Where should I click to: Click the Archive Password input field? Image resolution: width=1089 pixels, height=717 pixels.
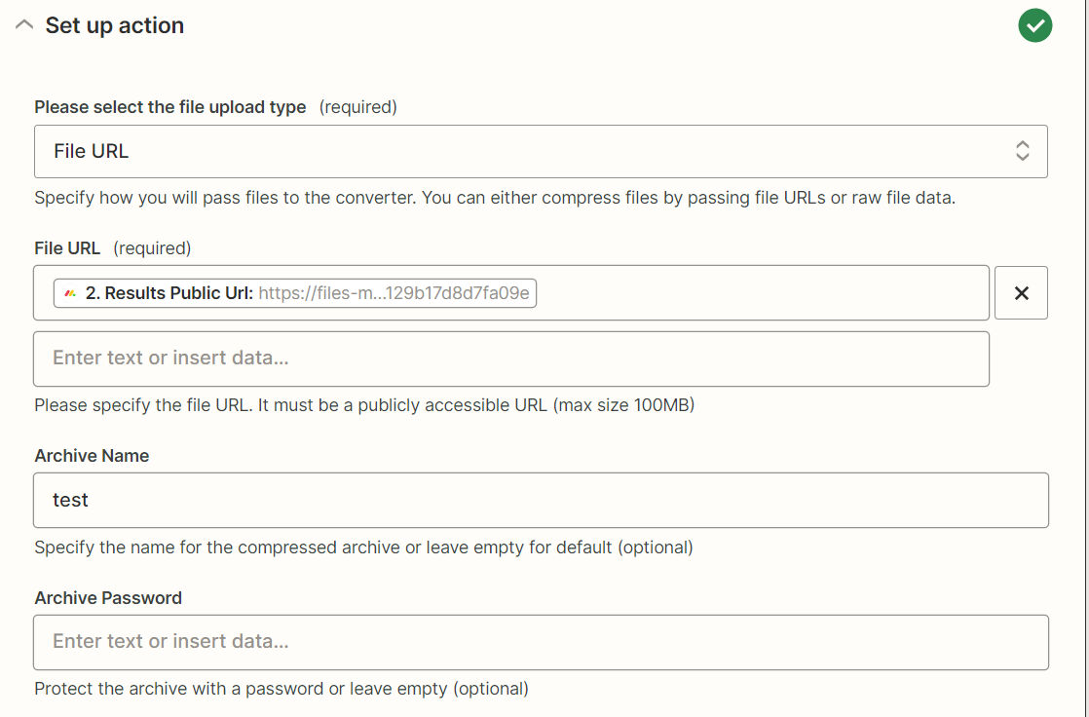coord(541,642)
